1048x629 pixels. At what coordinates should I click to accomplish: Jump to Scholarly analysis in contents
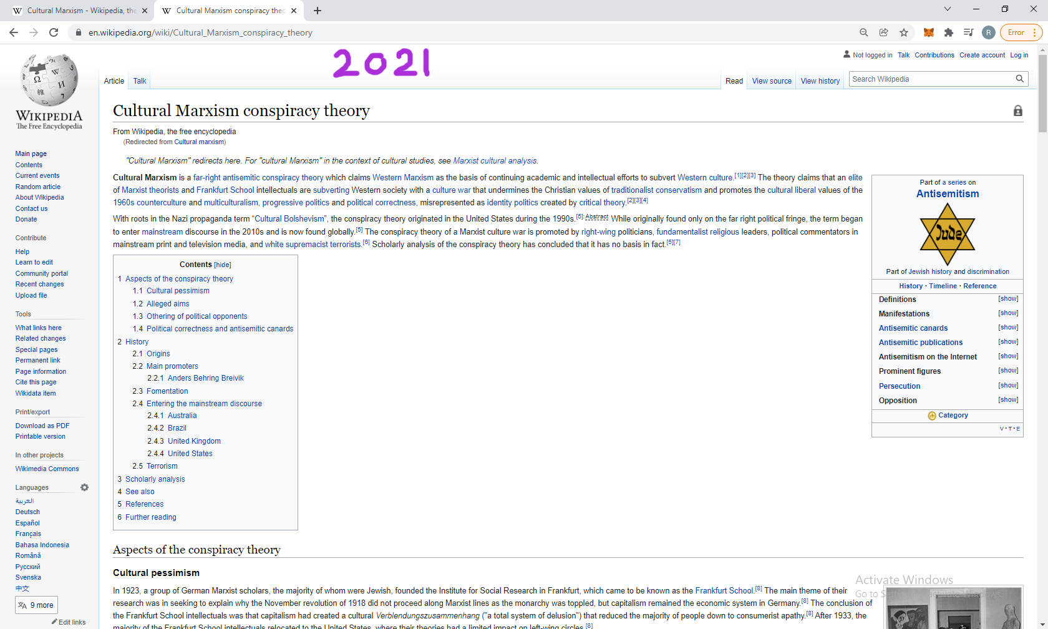point(155,479)
